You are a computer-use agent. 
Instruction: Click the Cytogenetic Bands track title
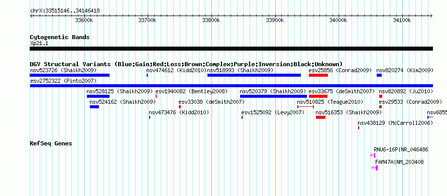[60, 37]
